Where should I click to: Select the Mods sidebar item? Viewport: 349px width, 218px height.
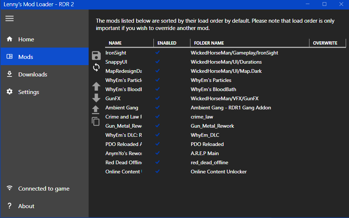[x=45, y=56]
